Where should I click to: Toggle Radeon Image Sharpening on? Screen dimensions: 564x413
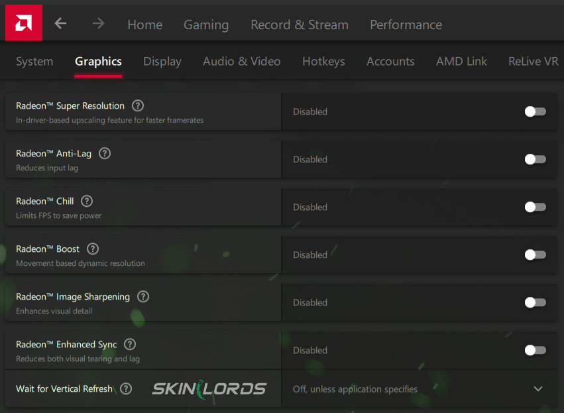536,302
